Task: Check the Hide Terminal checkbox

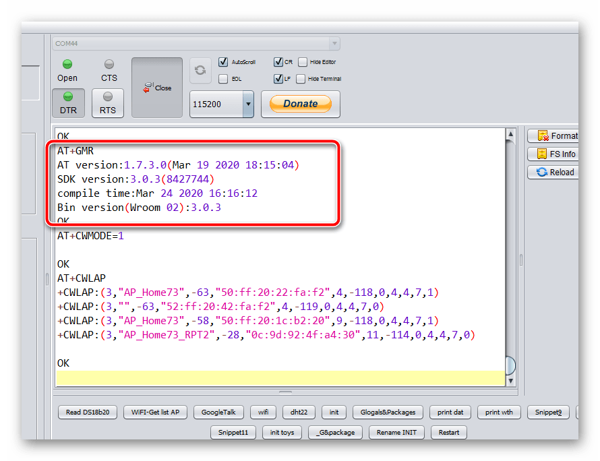Action: click(301, 79)
